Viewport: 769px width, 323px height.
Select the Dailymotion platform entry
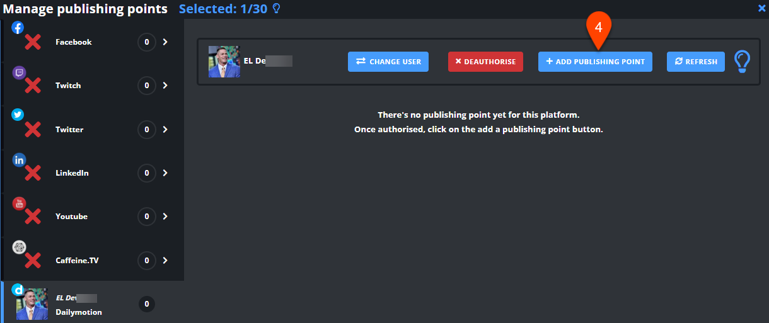tap(92, 303)
